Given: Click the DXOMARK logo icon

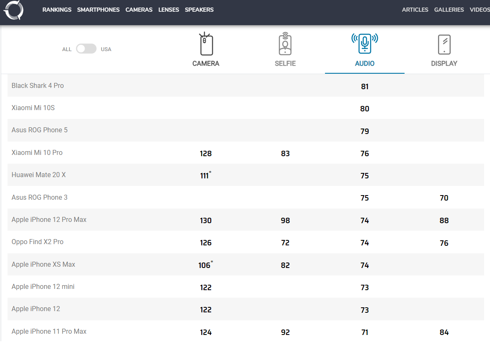Looking at the screenshot, I should pyautogui.click(x=13, y=10).
